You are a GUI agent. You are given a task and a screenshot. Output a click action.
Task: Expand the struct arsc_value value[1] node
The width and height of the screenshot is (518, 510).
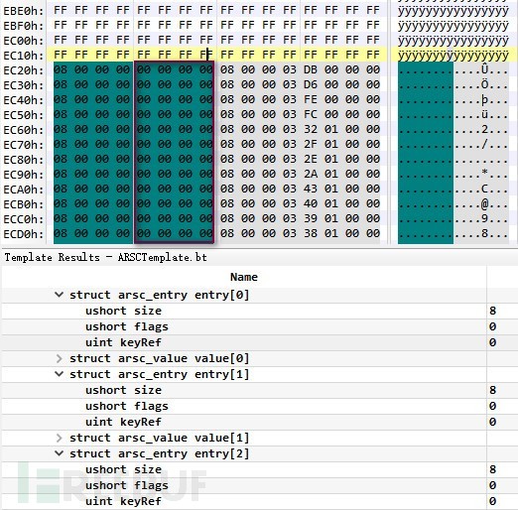point(59,438)
